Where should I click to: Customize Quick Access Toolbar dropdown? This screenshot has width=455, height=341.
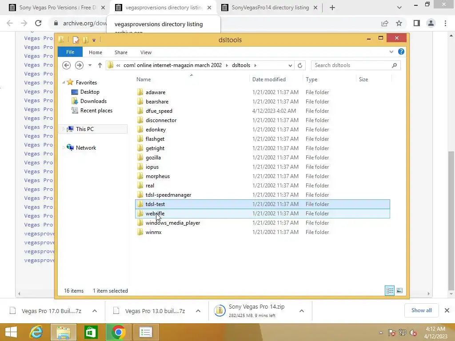(94, 40)
